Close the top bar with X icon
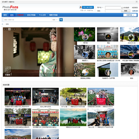This screenshot has height=139, width=139. (137, 2)
